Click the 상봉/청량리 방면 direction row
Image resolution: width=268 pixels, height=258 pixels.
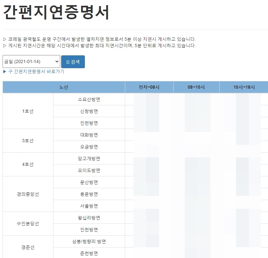89,241
